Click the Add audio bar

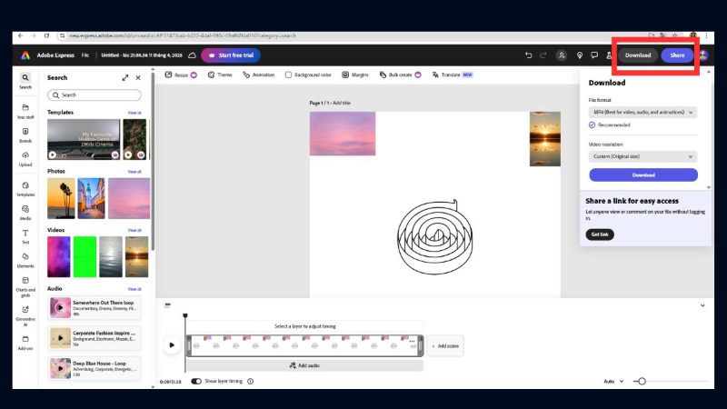pos(304,365)
